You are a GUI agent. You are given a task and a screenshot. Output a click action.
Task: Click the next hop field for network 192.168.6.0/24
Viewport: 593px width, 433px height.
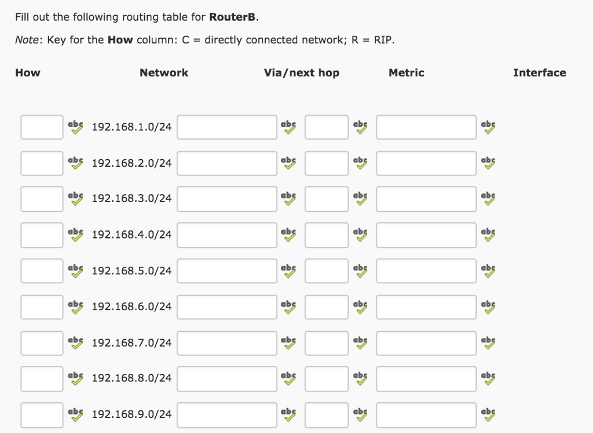click(226, 306)
